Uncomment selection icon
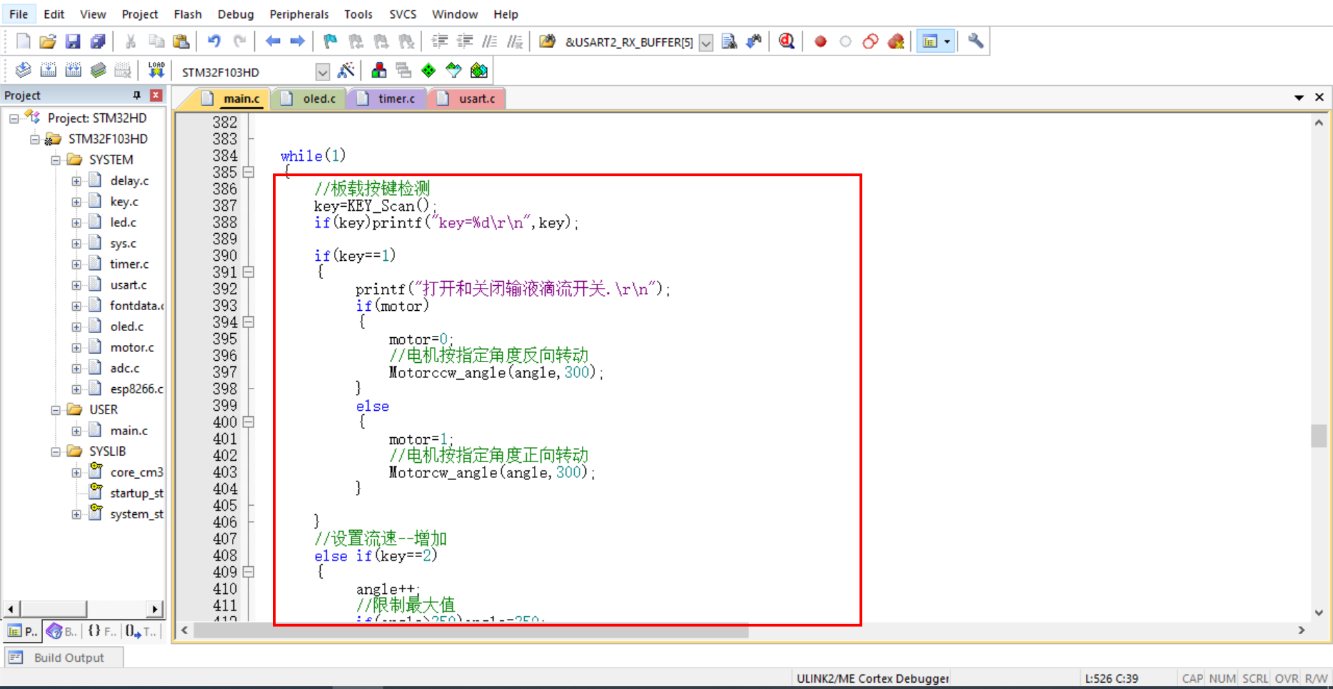The height and width of the screenshot is (689, 1333). click(x=514, y=42)
